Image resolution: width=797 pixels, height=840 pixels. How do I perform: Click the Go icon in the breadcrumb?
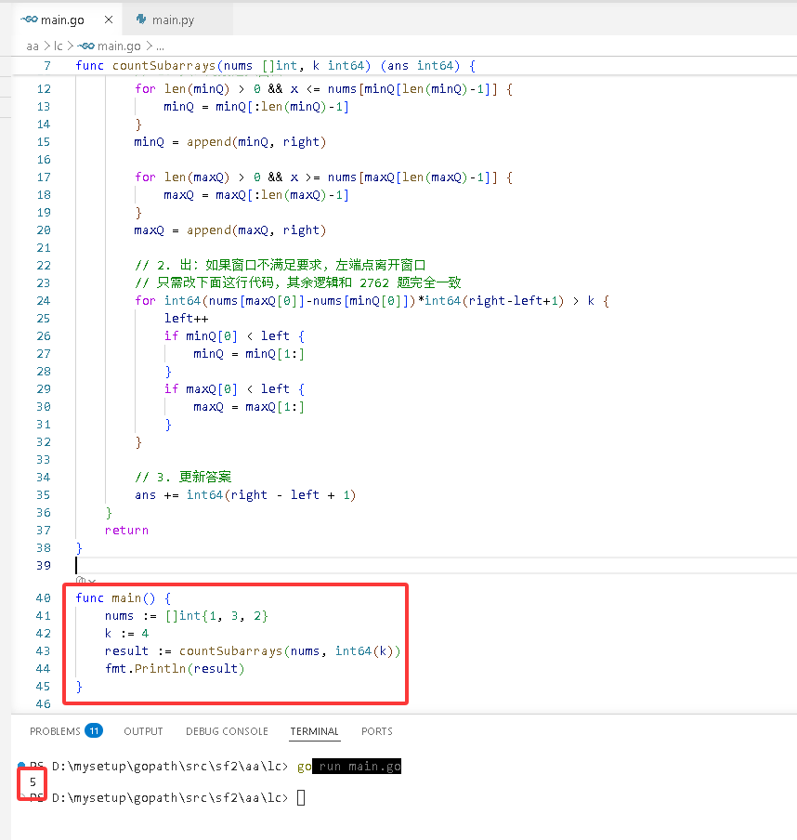(x=85, y=46)
